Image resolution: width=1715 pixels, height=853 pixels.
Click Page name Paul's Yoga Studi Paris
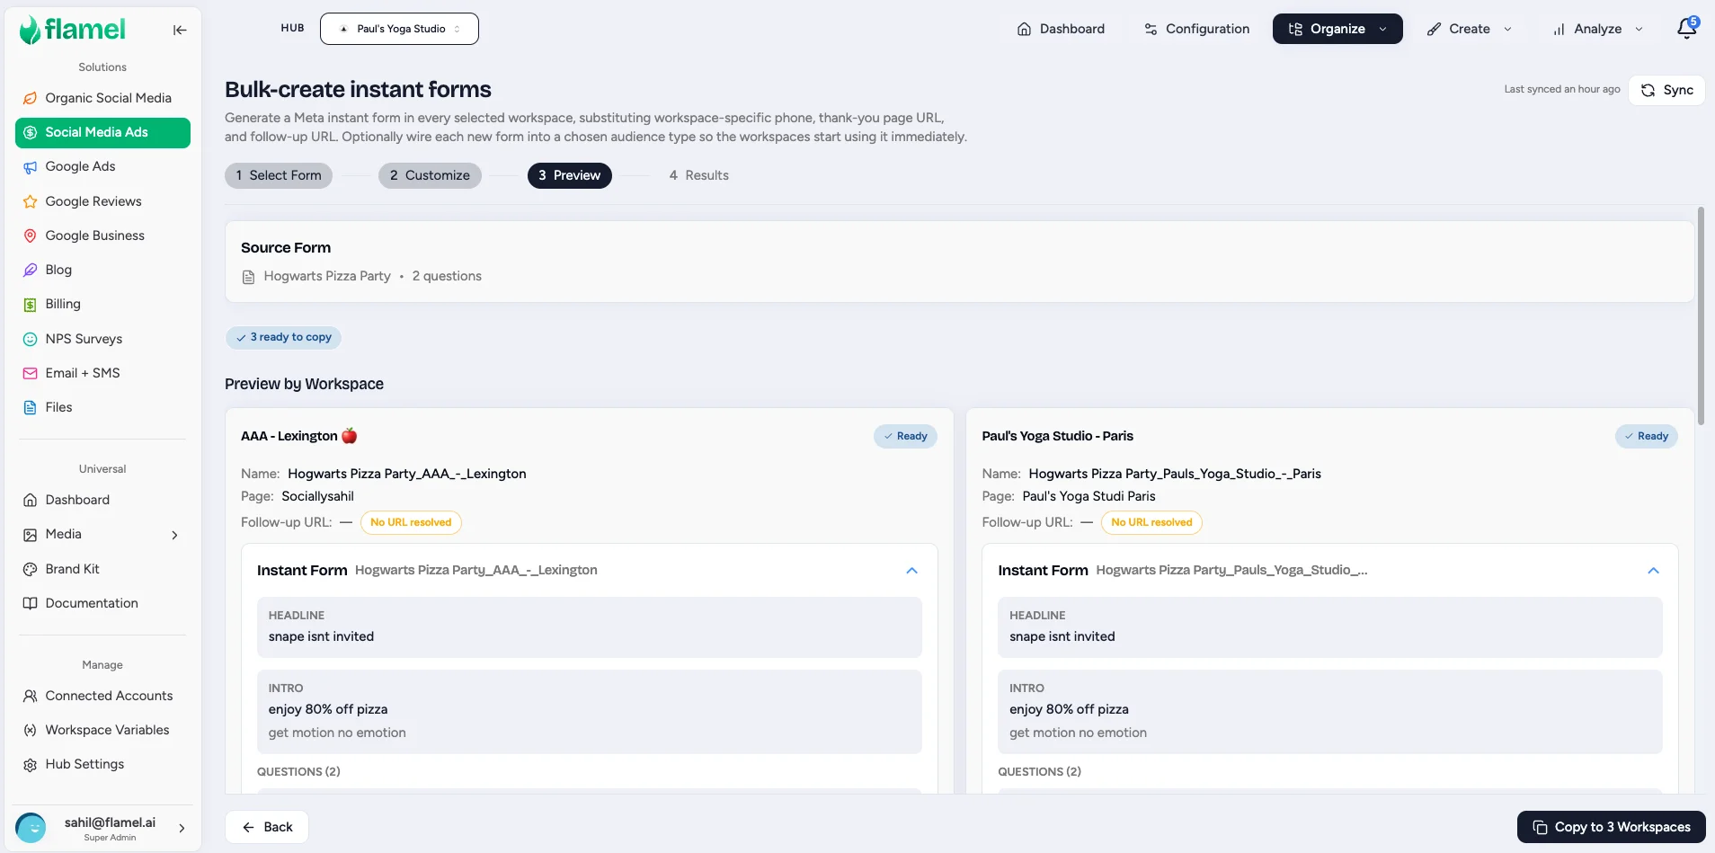click(1089, 496)
